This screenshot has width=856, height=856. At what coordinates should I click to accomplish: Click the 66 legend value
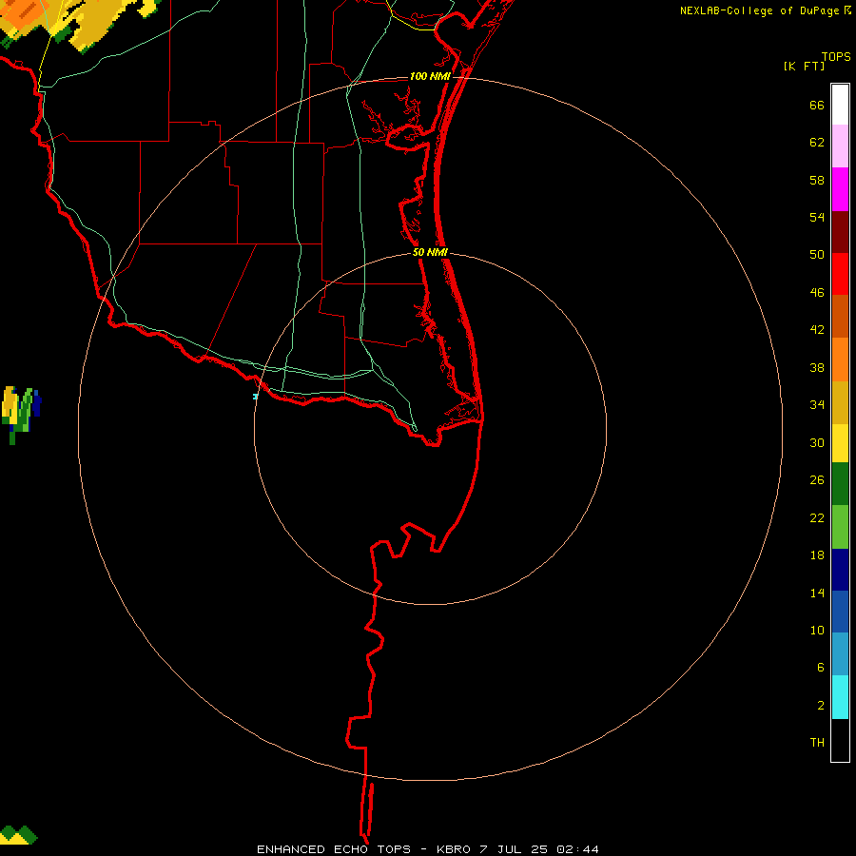(817, 105)
